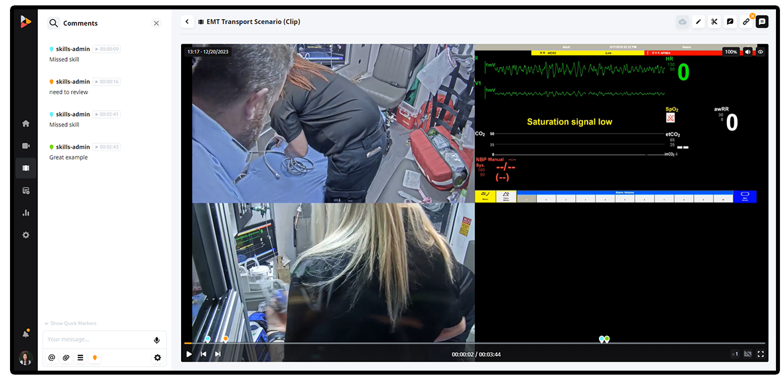
Task: Open the scissors clip-trim tool
Action: point(714,21)
